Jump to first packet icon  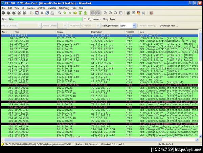click(80, 13)
